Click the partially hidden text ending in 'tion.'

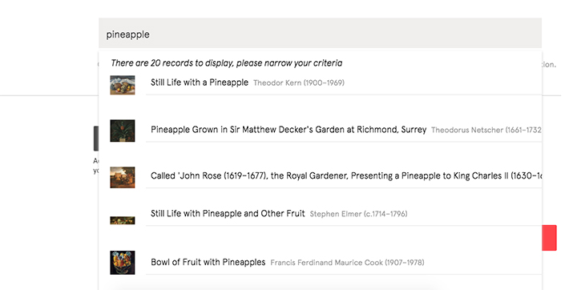tap(549, 65)
